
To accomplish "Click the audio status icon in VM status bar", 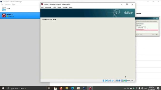I will coord(108,80).
